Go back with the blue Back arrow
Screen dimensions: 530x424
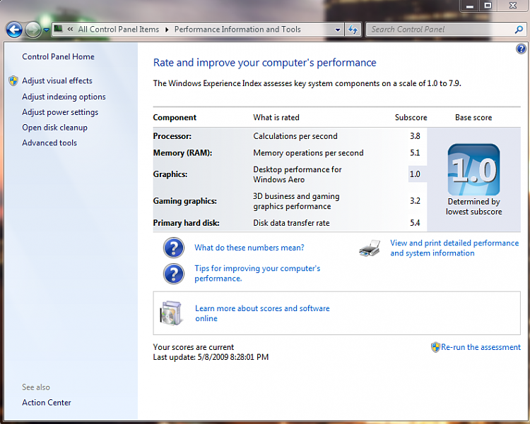(14, 30)
